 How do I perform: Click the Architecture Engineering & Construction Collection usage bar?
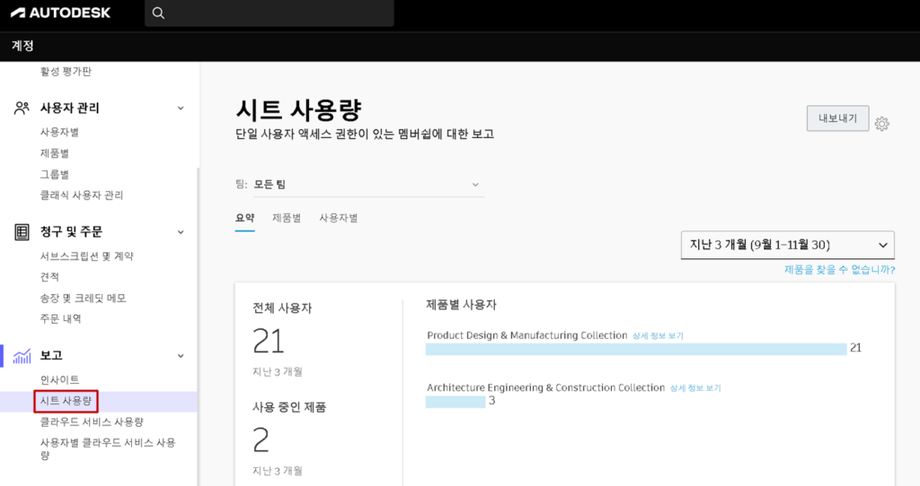click(x=456, y=402)
